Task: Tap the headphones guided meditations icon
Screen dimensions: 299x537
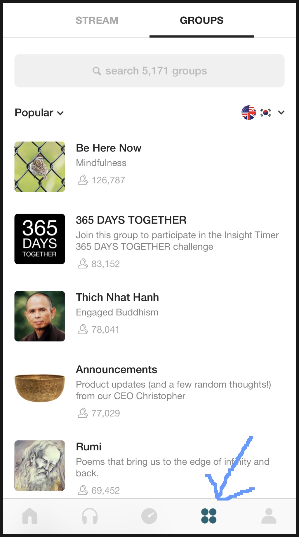Action: click(90, 516)
